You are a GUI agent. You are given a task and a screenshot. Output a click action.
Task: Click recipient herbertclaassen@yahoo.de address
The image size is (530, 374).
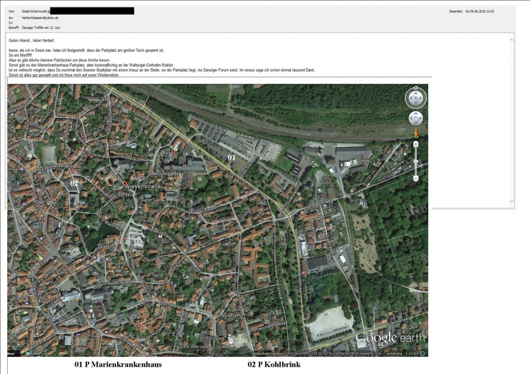click(x=40, y=18)
